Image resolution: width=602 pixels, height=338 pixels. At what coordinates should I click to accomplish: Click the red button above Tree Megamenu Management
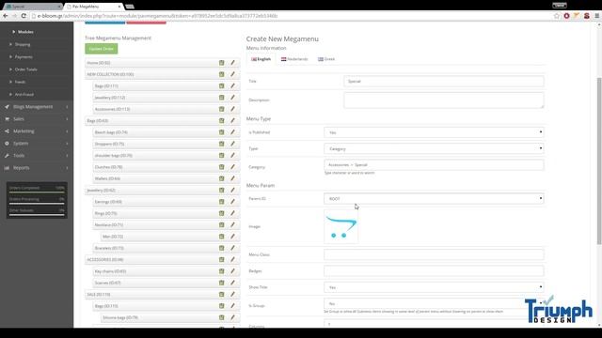tap(147, 23)
